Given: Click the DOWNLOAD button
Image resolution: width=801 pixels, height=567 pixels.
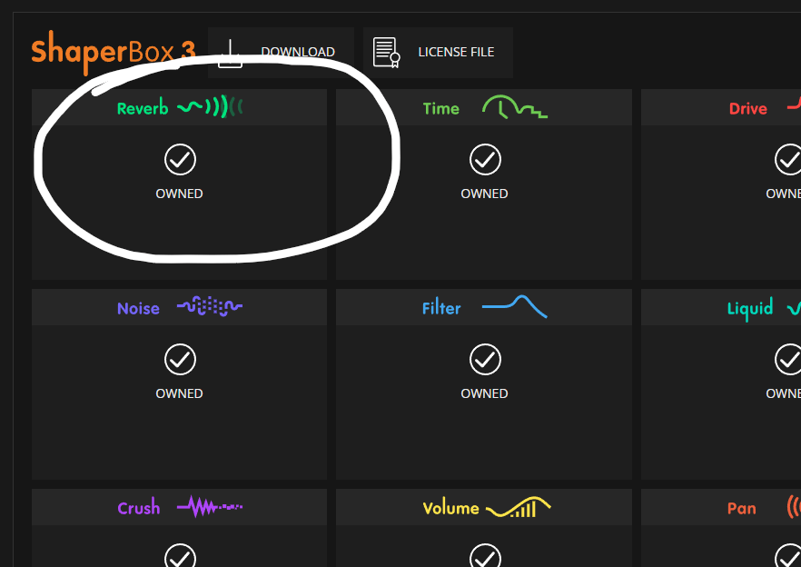Looking at the screenshot, I should pyautogui.click(x=281, y=53).
